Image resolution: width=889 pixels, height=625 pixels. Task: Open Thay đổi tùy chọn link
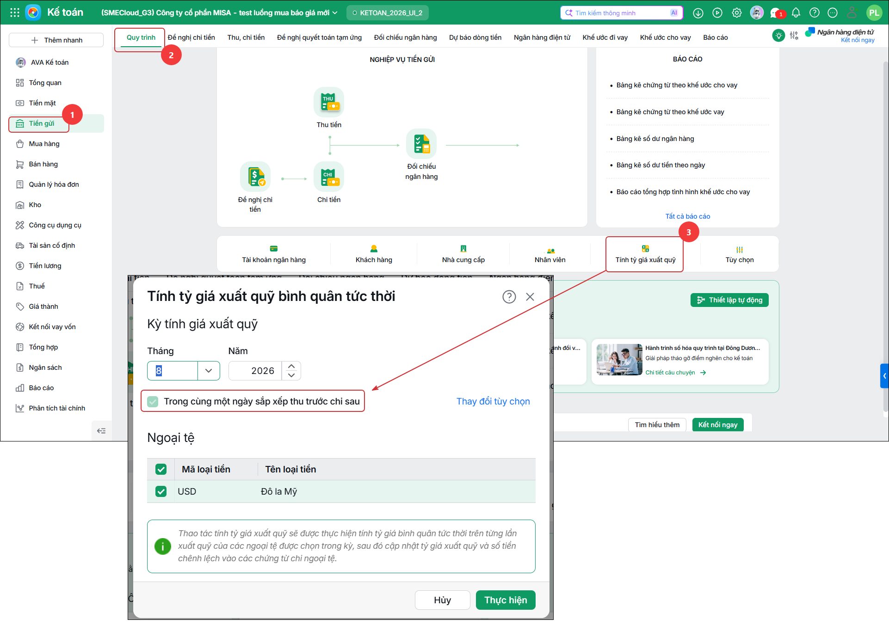coord(493,401)
